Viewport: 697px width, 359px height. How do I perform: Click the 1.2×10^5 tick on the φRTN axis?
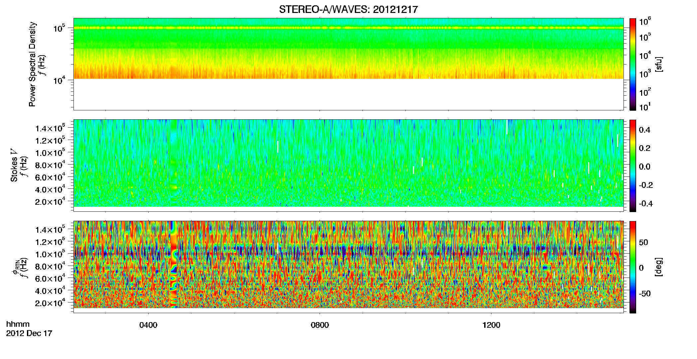pyautogui.click(x=51, y=242)
